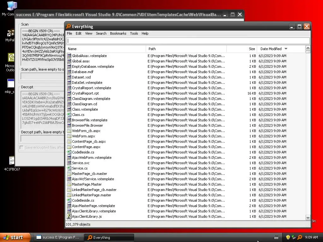
Task: Open the Everything tray icon
Action: click(300, 237)
